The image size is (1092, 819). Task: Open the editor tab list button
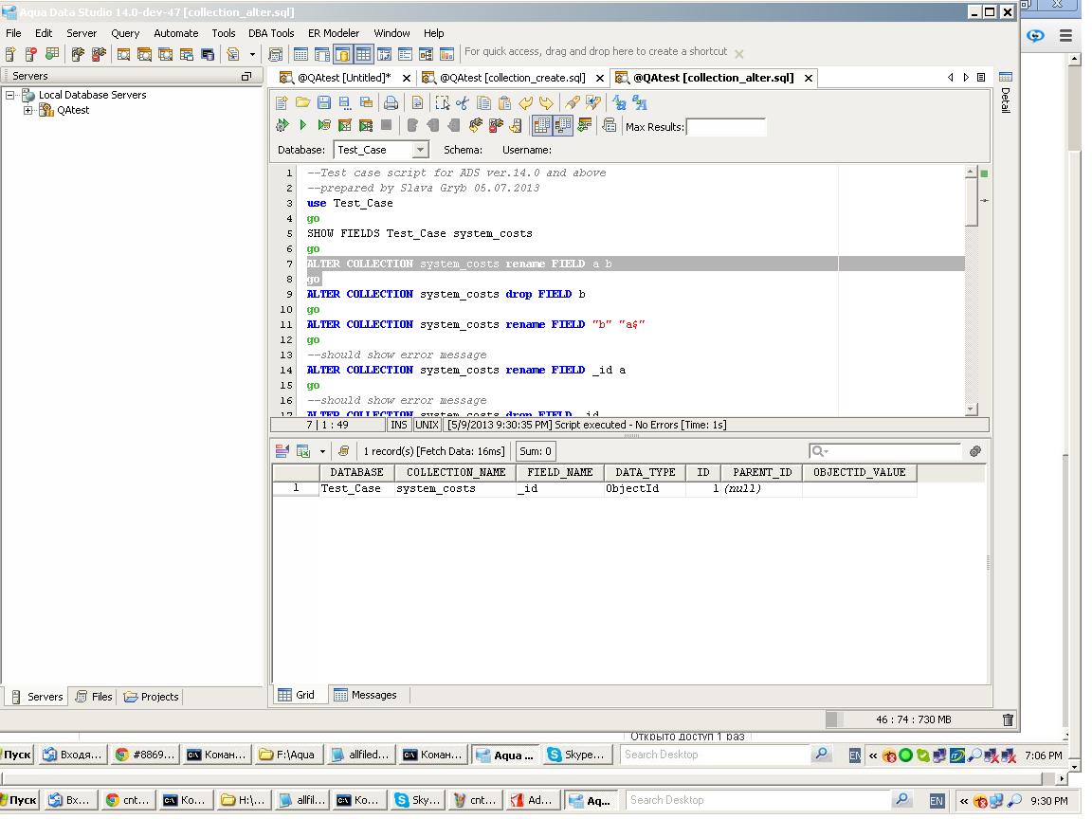pos(980,78)
